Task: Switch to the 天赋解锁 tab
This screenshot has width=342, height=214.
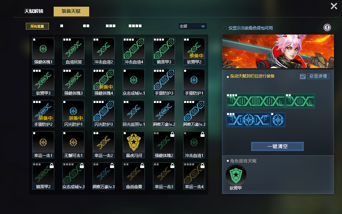Action: pos(34,11)
